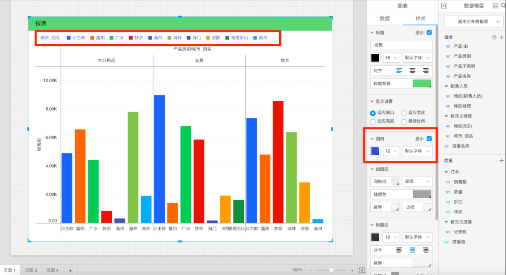Add a new page with the plus tab
Screen dimensions: 506x275
point(70,270)
